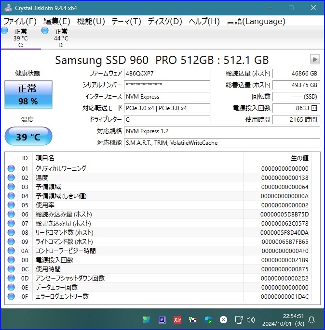Click status dot for リードコマンド数 row

tap(11, 232)
